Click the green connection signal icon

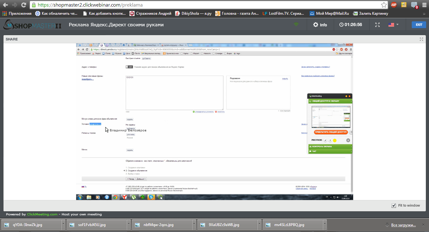pyautogui.click(x=296, y=24)
